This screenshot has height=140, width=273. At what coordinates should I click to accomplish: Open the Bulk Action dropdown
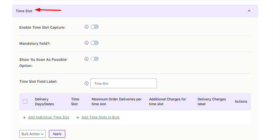pyautogui.click(x=32, y=134)
